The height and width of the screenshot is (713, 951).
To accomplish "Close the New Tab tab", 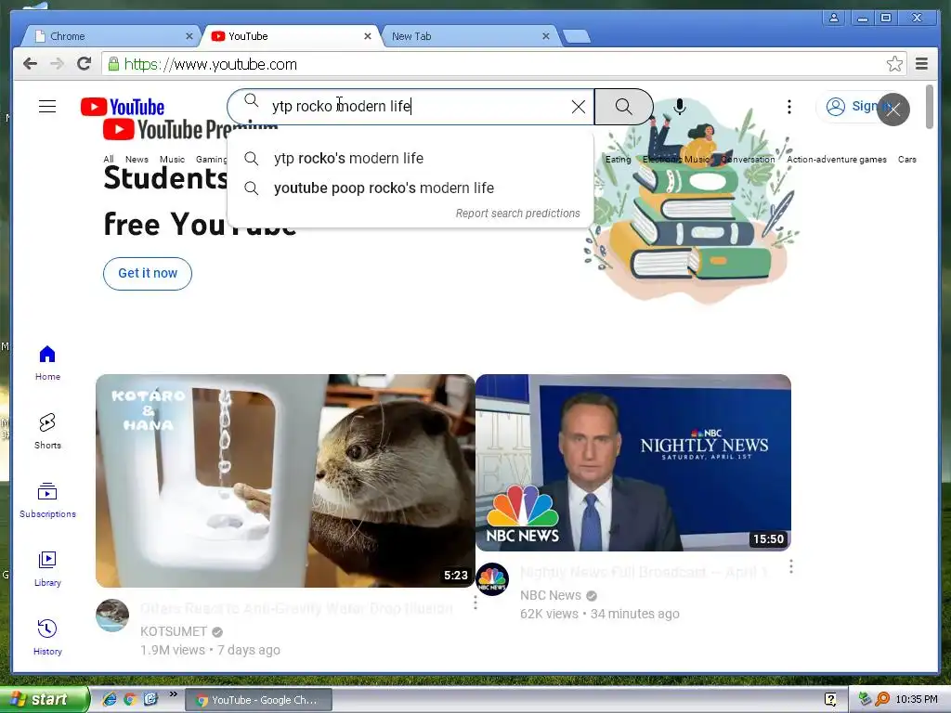I will tap(546, 36).
